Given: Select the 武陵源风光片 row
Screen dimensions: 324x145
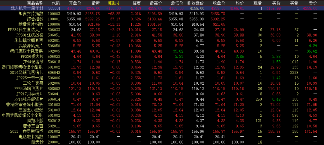Looking at the screenshot, I should click(x=162, y=46).
